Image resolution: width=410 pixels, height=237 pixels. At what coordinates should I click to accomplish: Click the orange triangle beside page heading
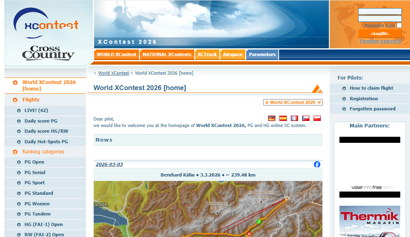(317, 88)
